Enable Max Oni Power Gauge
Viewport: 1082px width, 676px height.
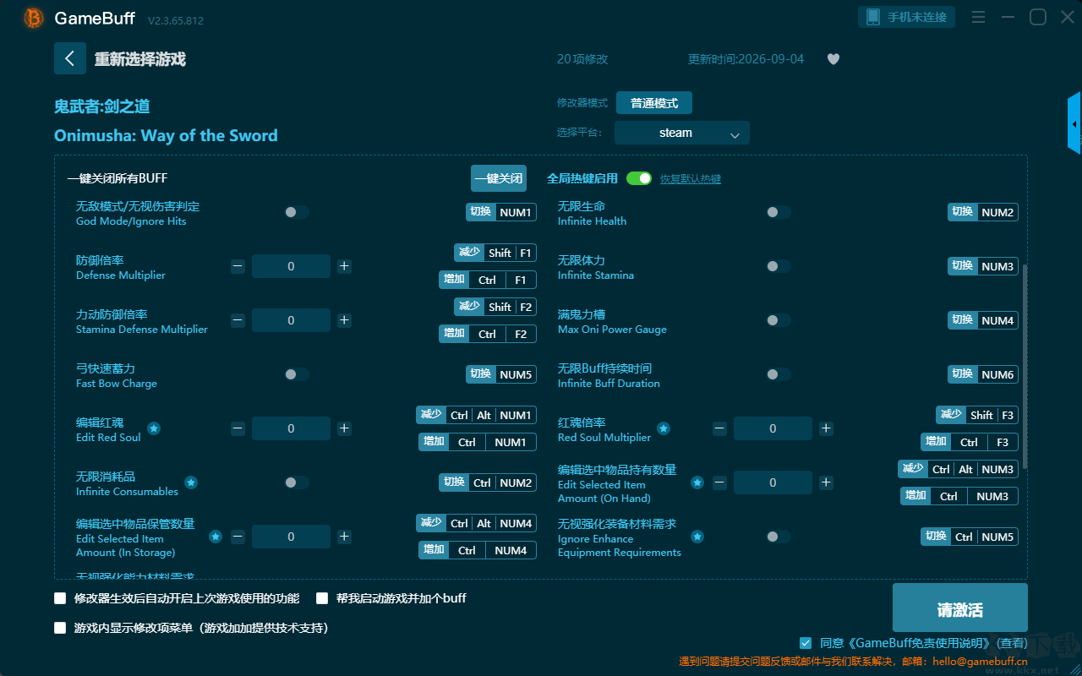click(779, 320)
